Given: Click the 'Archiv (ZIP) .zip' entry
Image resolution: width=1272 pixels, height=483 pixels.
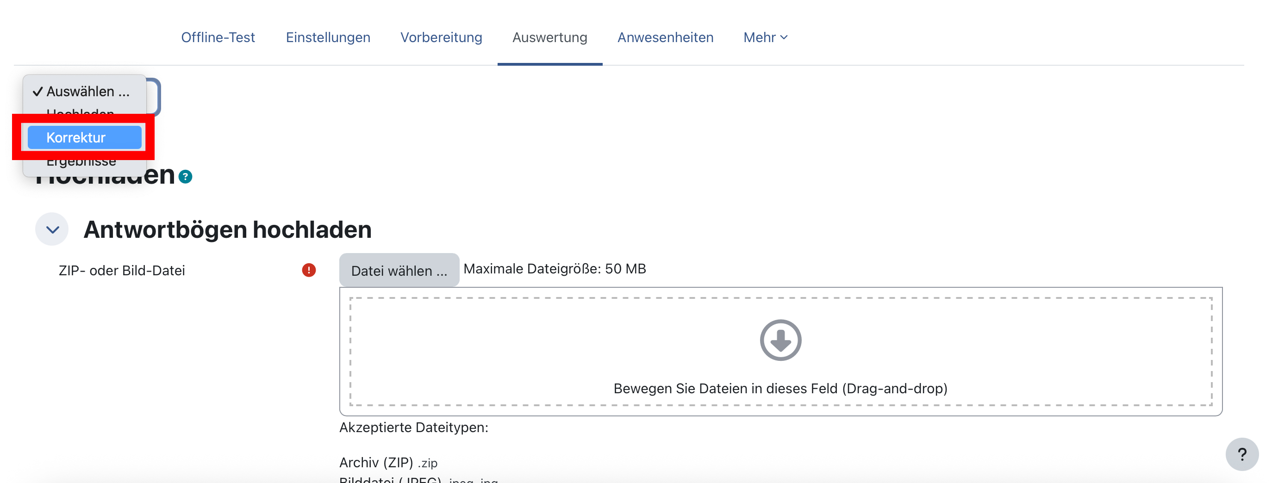Looking at the screenshot, I should (389, 462).
